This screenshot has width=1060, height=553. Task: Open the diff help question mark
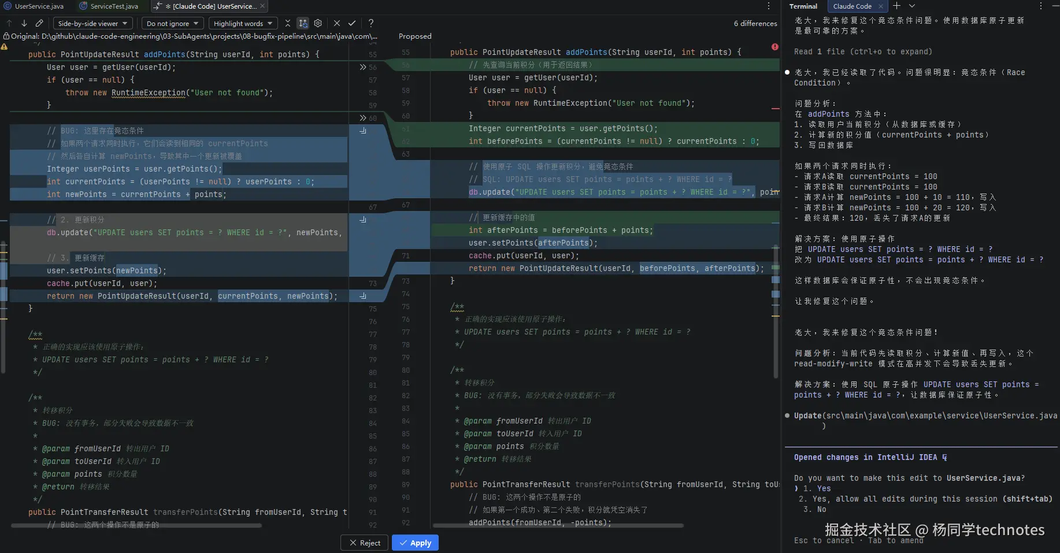click(x=371, y=23)
